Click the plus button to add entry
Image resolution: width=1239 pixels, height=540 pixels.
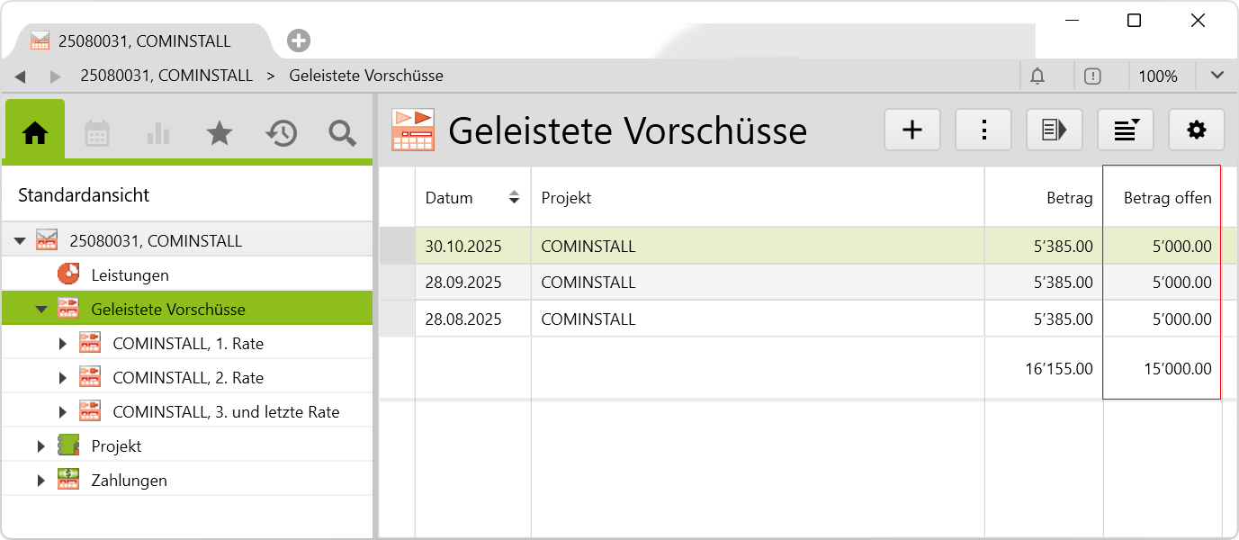point(912,130)
